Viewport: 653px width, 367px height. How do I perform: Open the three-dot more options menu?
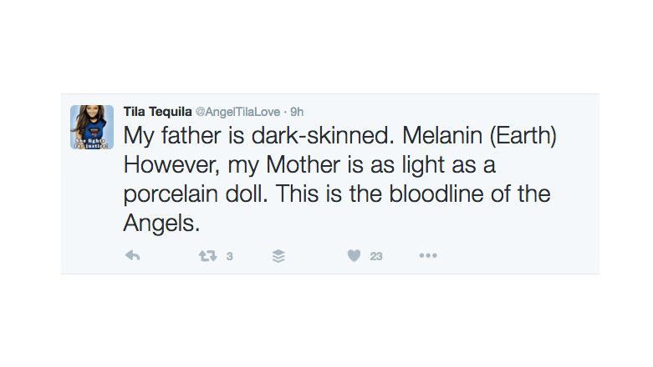click(428, 256)
